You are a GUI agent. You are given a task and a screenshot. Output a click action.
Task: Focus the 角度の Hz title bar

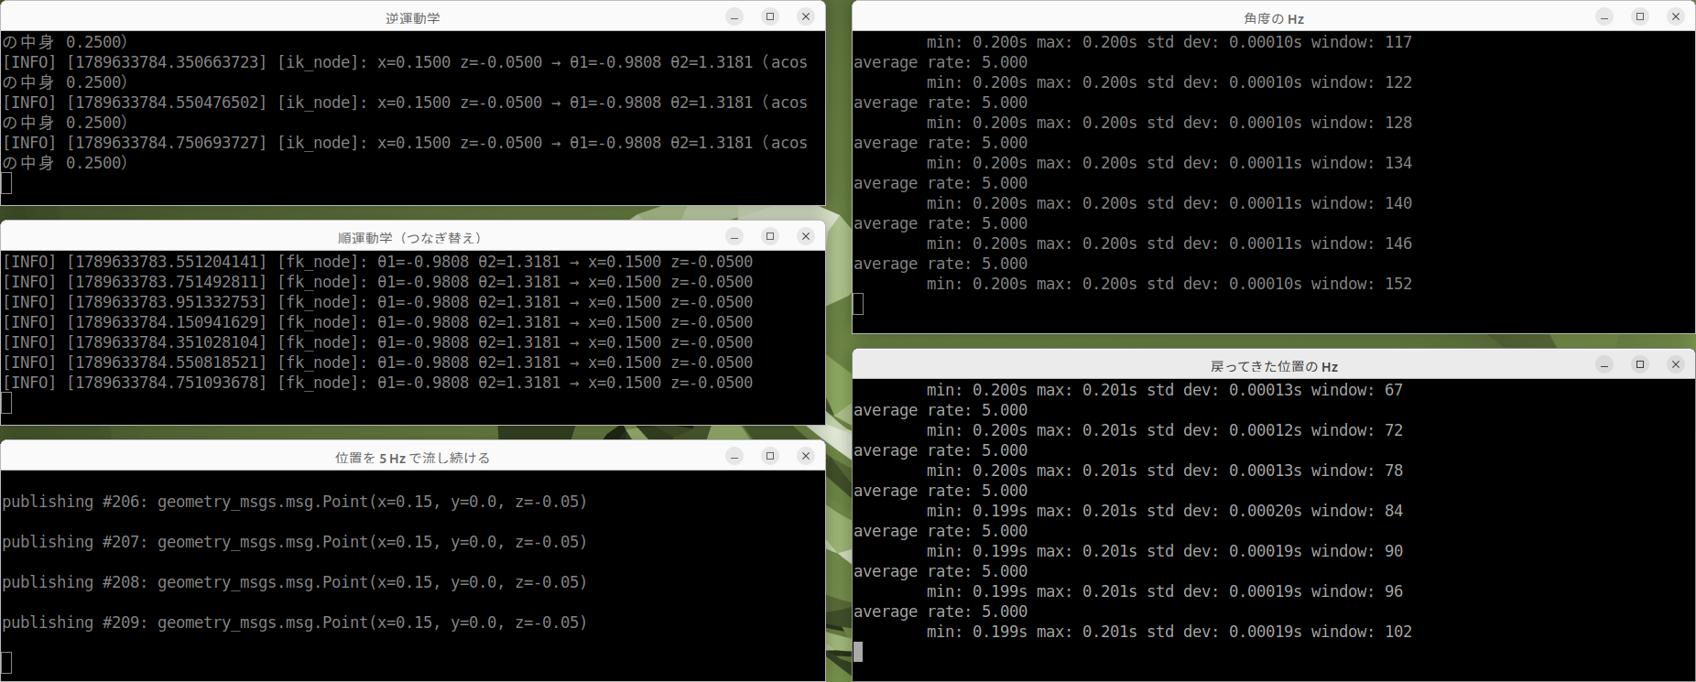1274,16
